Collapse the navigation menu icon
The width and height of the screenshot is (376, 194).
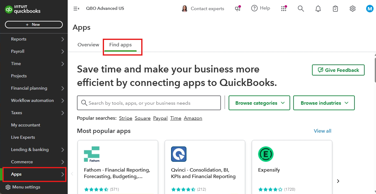76,9
